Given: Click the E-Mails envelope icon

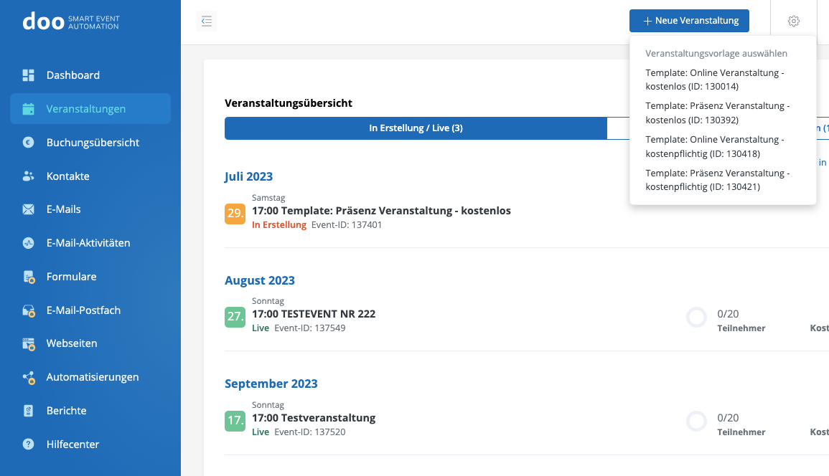Looking at the screenshot, I should pyautogui.click(x=29, y=209).
